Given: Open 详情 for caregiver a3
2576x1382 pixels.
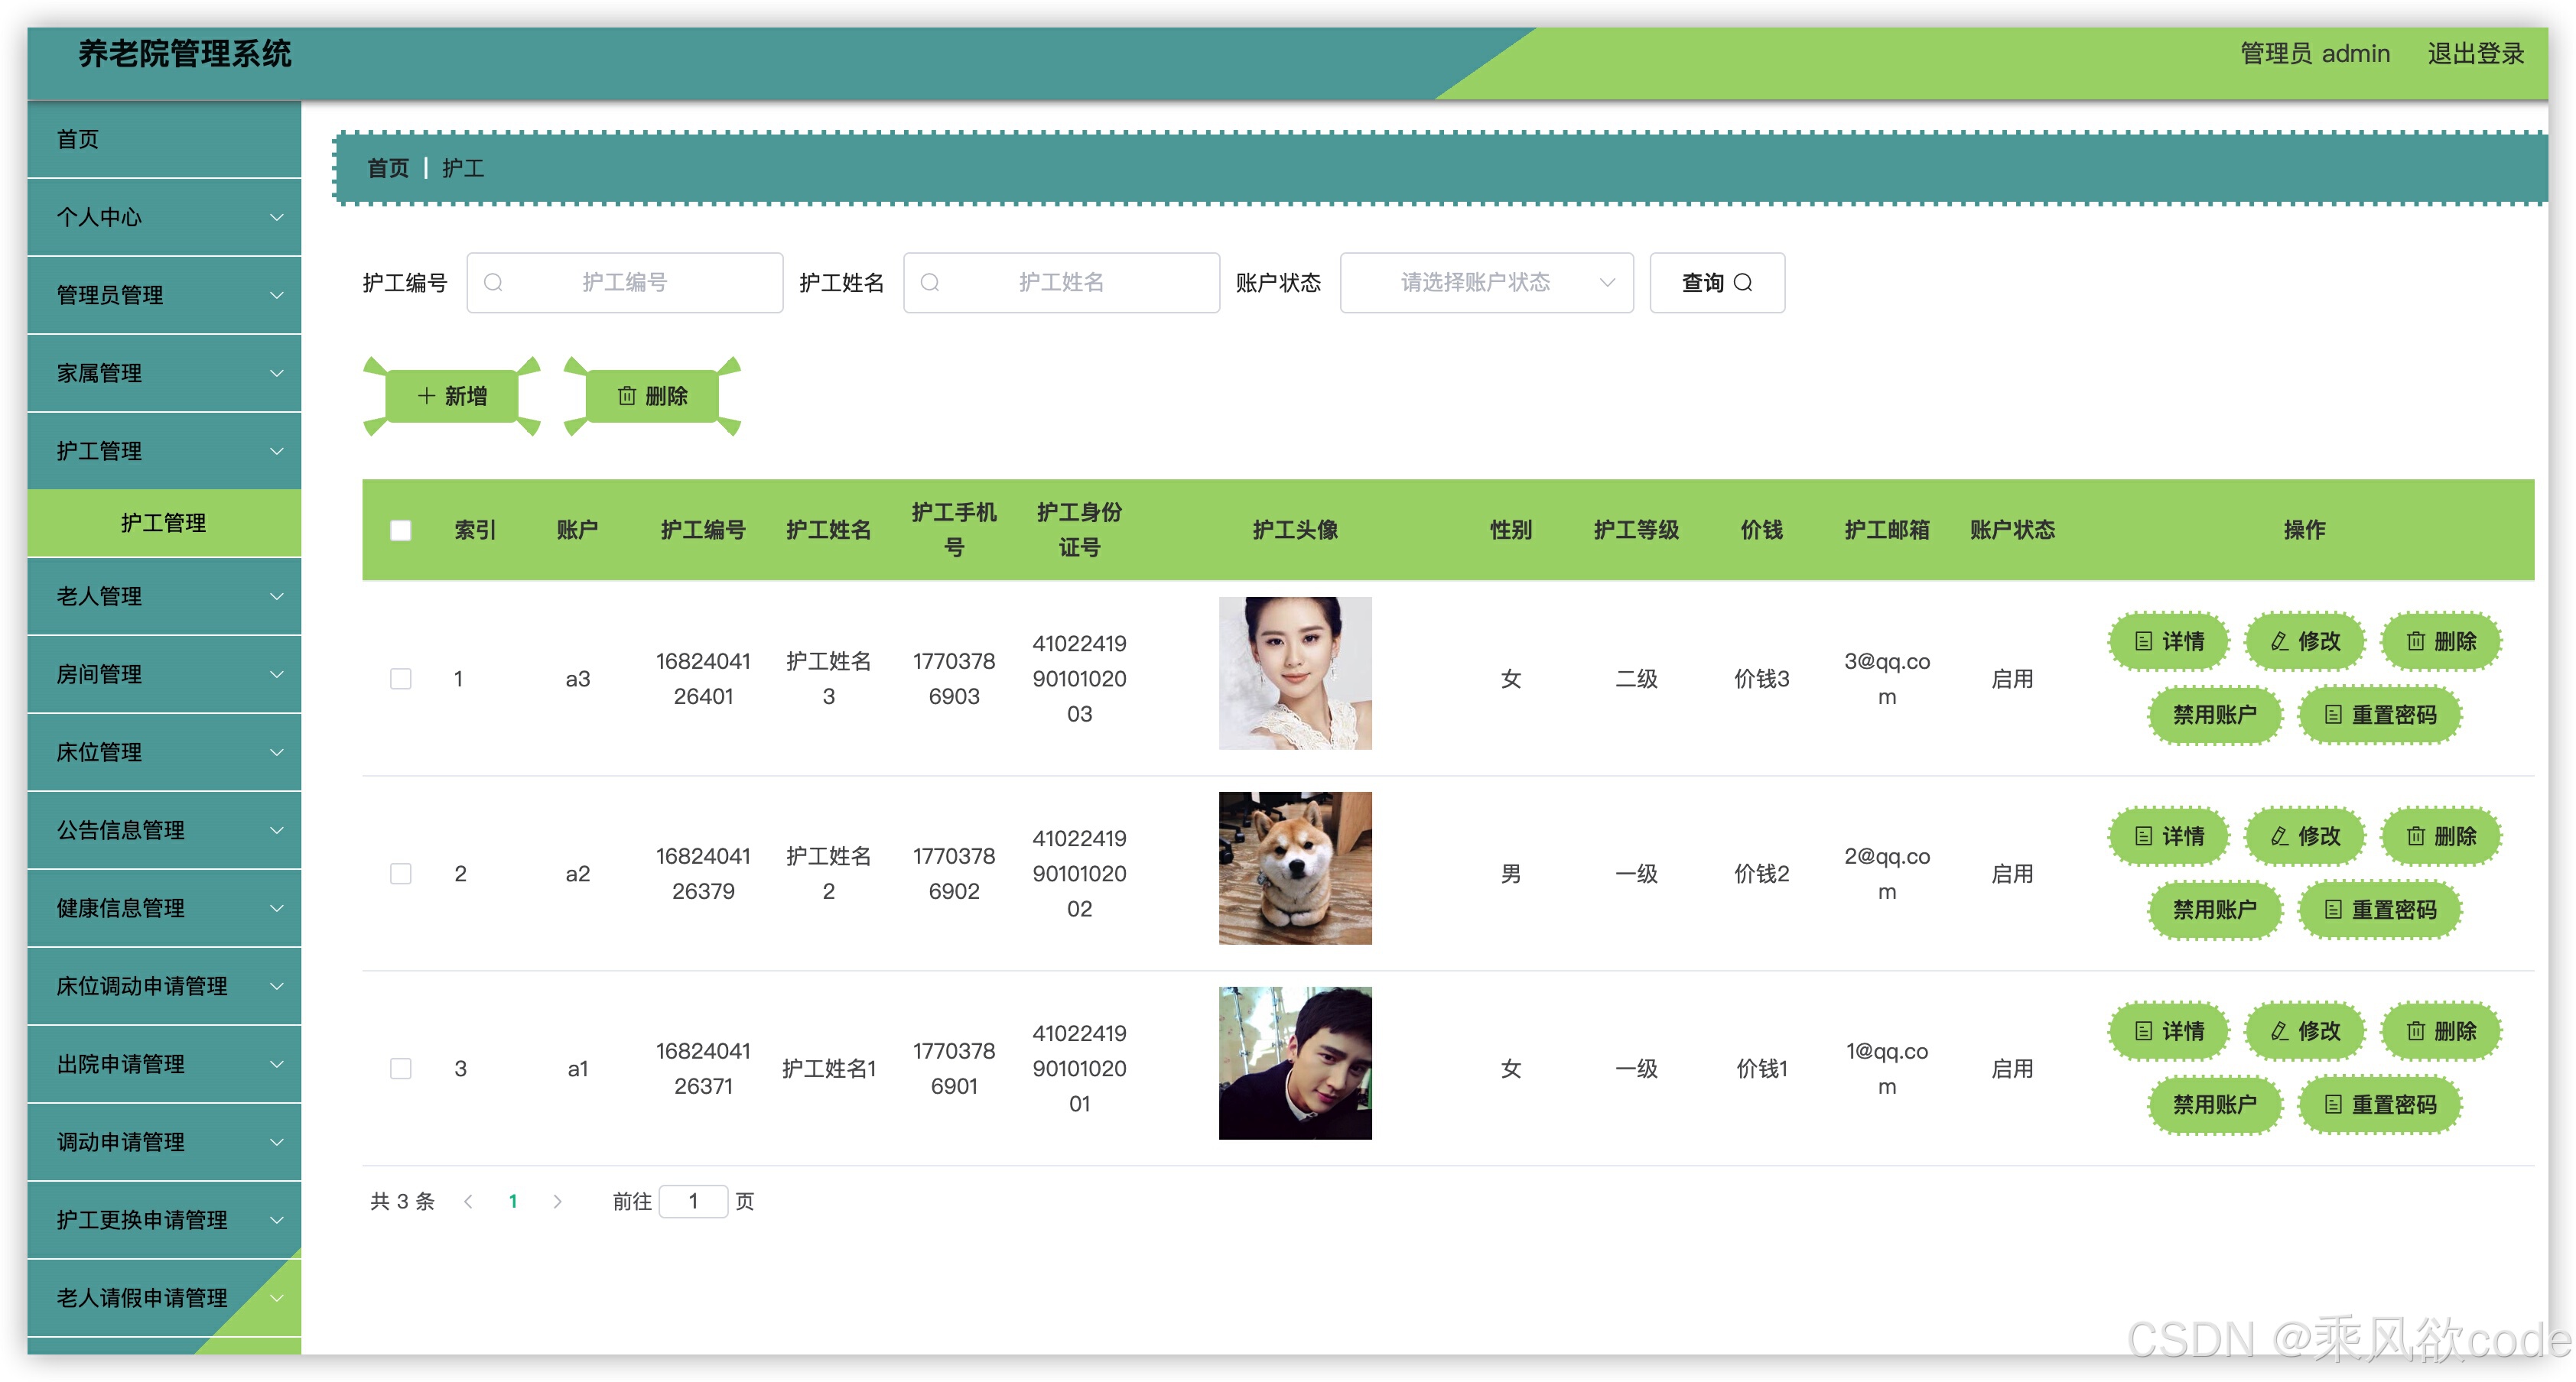Looking at the screenshot, I should pos(2169,641).
